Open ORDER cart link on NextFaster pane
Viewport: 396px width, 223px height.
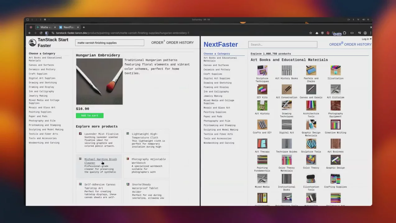click(x=336, y=44)
